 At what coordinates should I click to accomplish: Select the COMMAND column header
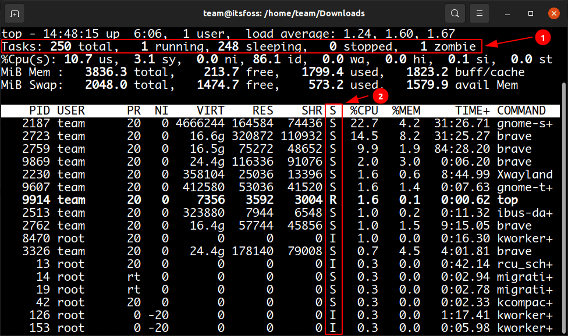(x=522, y=110)
